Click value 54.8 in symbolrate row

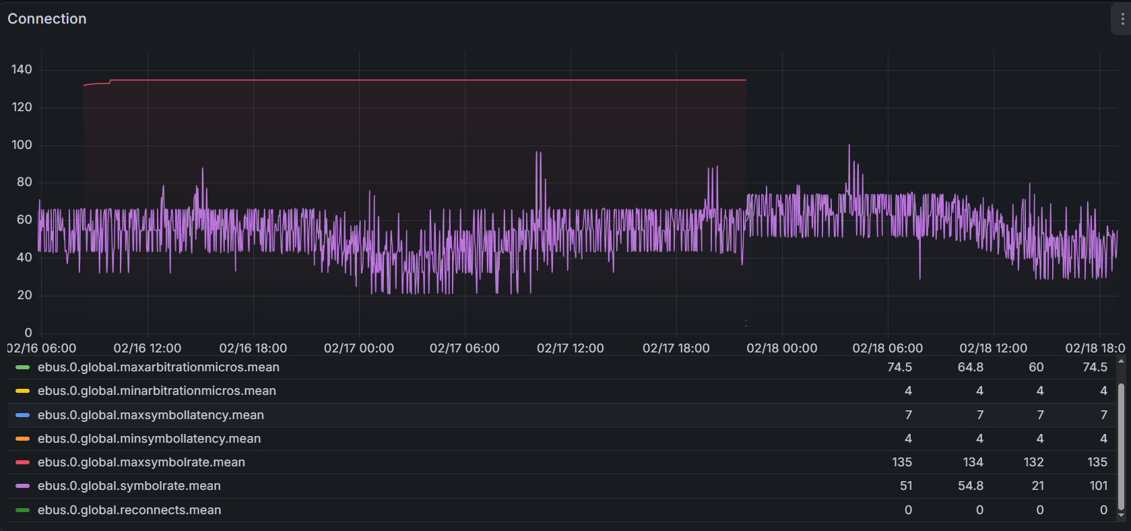pos(971,486)
